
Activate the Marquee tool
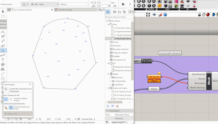point(3,16)
